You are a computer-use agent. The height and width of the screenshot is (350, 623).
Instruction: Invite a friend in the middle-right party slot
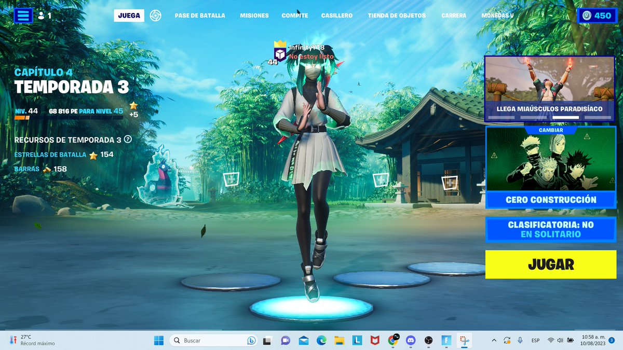pos(381,179)
